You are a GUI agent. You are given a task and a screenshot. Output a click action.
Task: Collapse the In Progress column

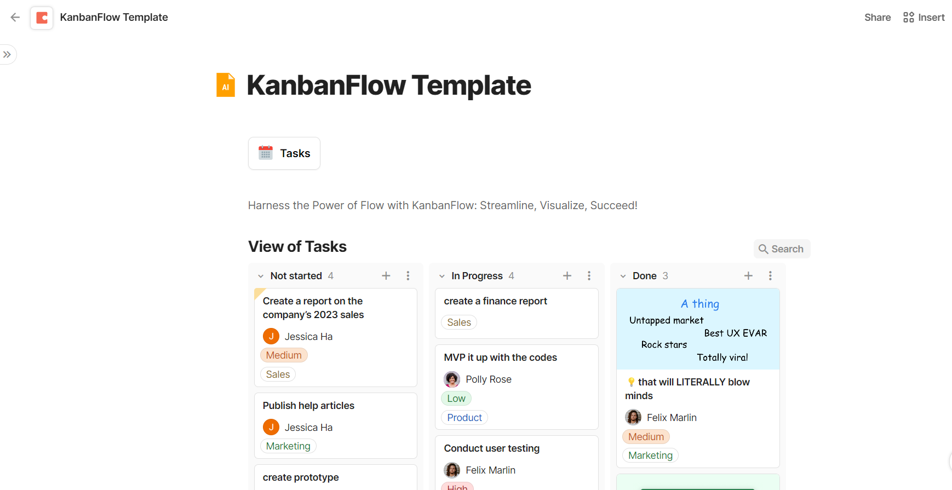442,275
